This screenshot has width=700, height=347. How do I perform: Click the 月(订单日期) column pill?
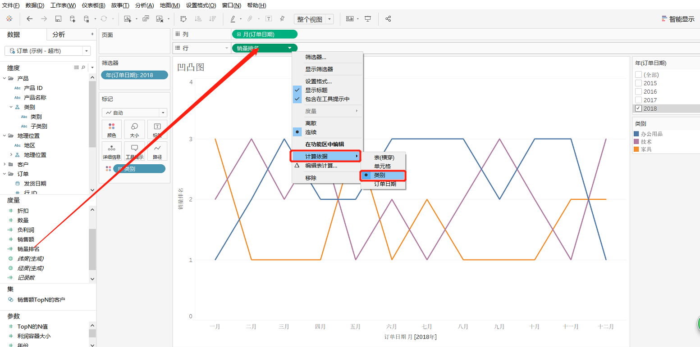(265, 34)
